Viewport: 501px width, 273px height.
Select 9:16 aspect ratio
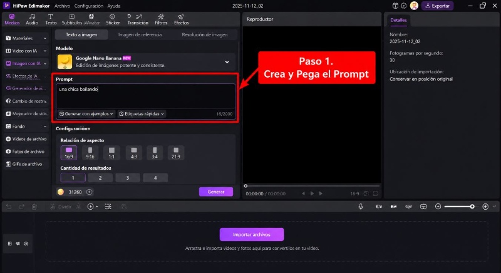point(90,153)
